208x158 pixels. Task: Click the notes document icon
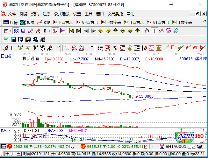(x=21, y=40)
